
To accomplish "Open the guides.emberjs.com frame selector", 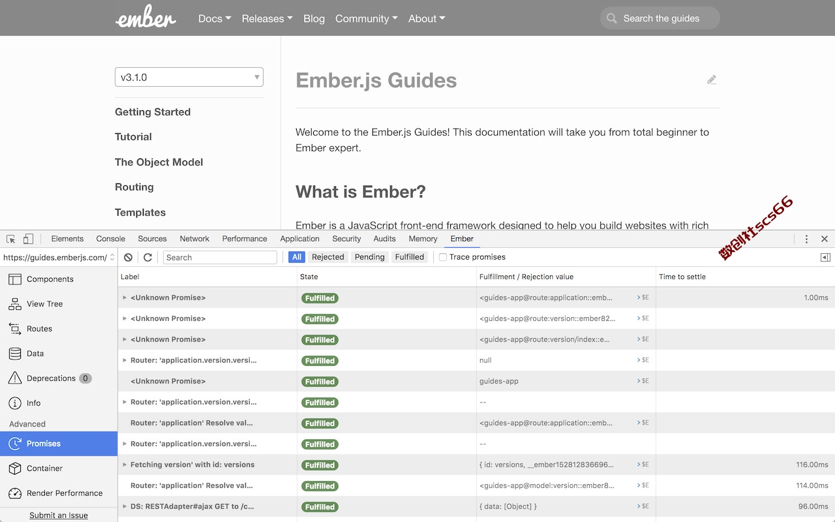I will [59, 257].
